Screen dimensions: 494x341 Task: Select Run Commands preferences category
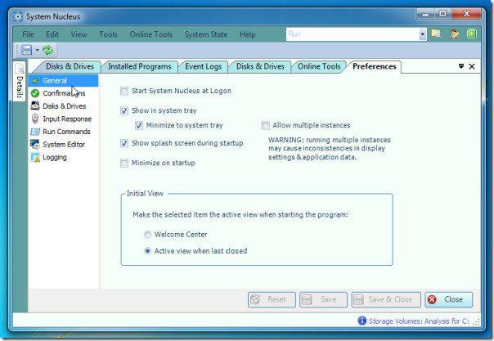[63, 132]
